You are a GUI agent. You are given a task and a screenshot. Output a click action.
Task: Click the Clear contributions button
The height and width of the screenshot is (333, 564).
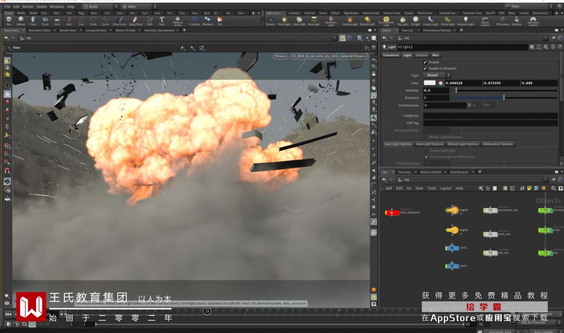coord(486,105)
